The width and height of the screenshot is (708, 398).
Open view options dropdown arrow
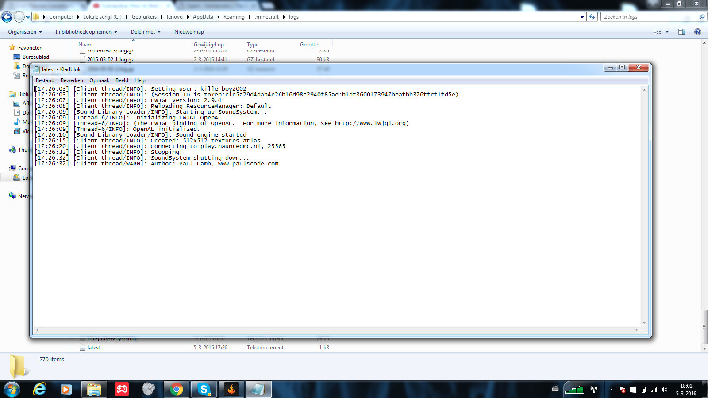[x=667, y=32]
